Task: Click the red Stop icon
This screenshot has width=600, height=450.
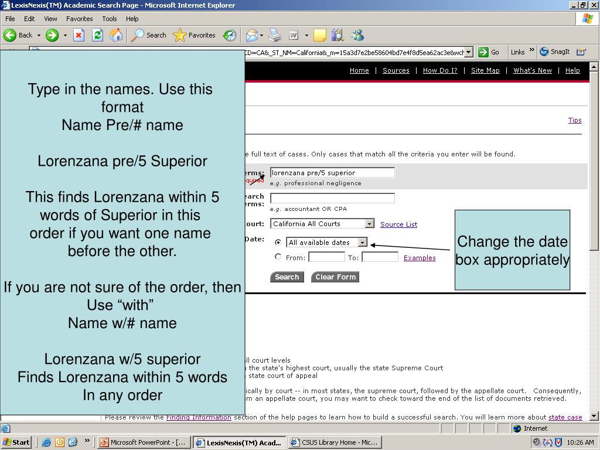Action: [x=79, y=35]
